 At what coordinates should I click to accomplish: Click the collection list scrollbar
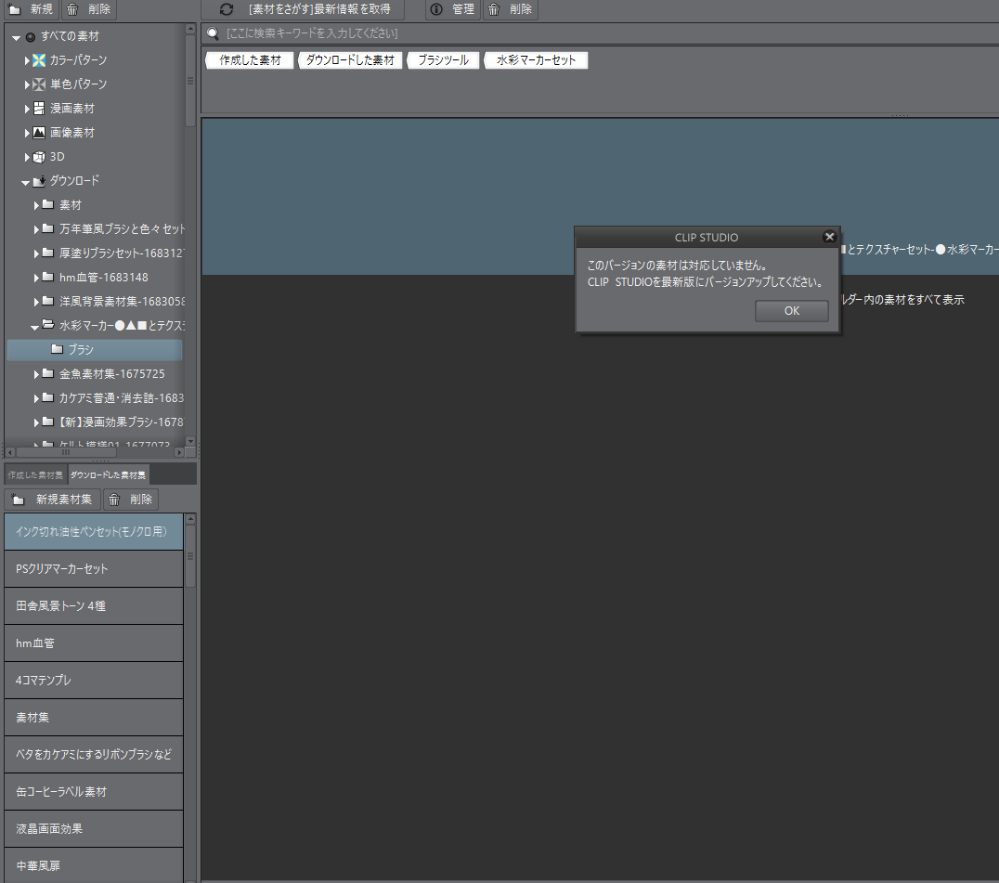tap(189, 557)
